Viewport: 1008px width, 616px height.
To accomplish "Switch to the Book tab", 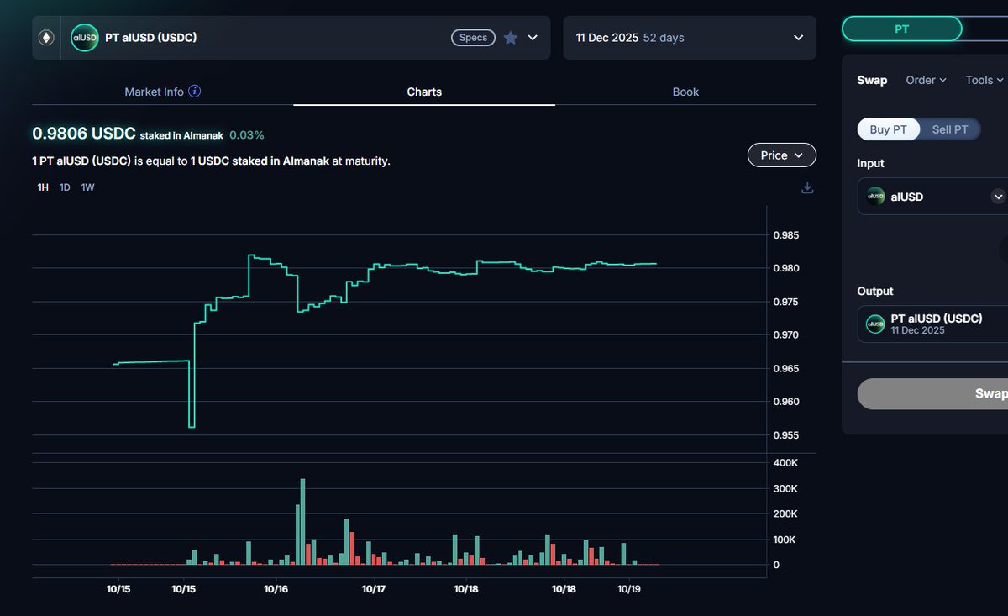I will 685,92.
